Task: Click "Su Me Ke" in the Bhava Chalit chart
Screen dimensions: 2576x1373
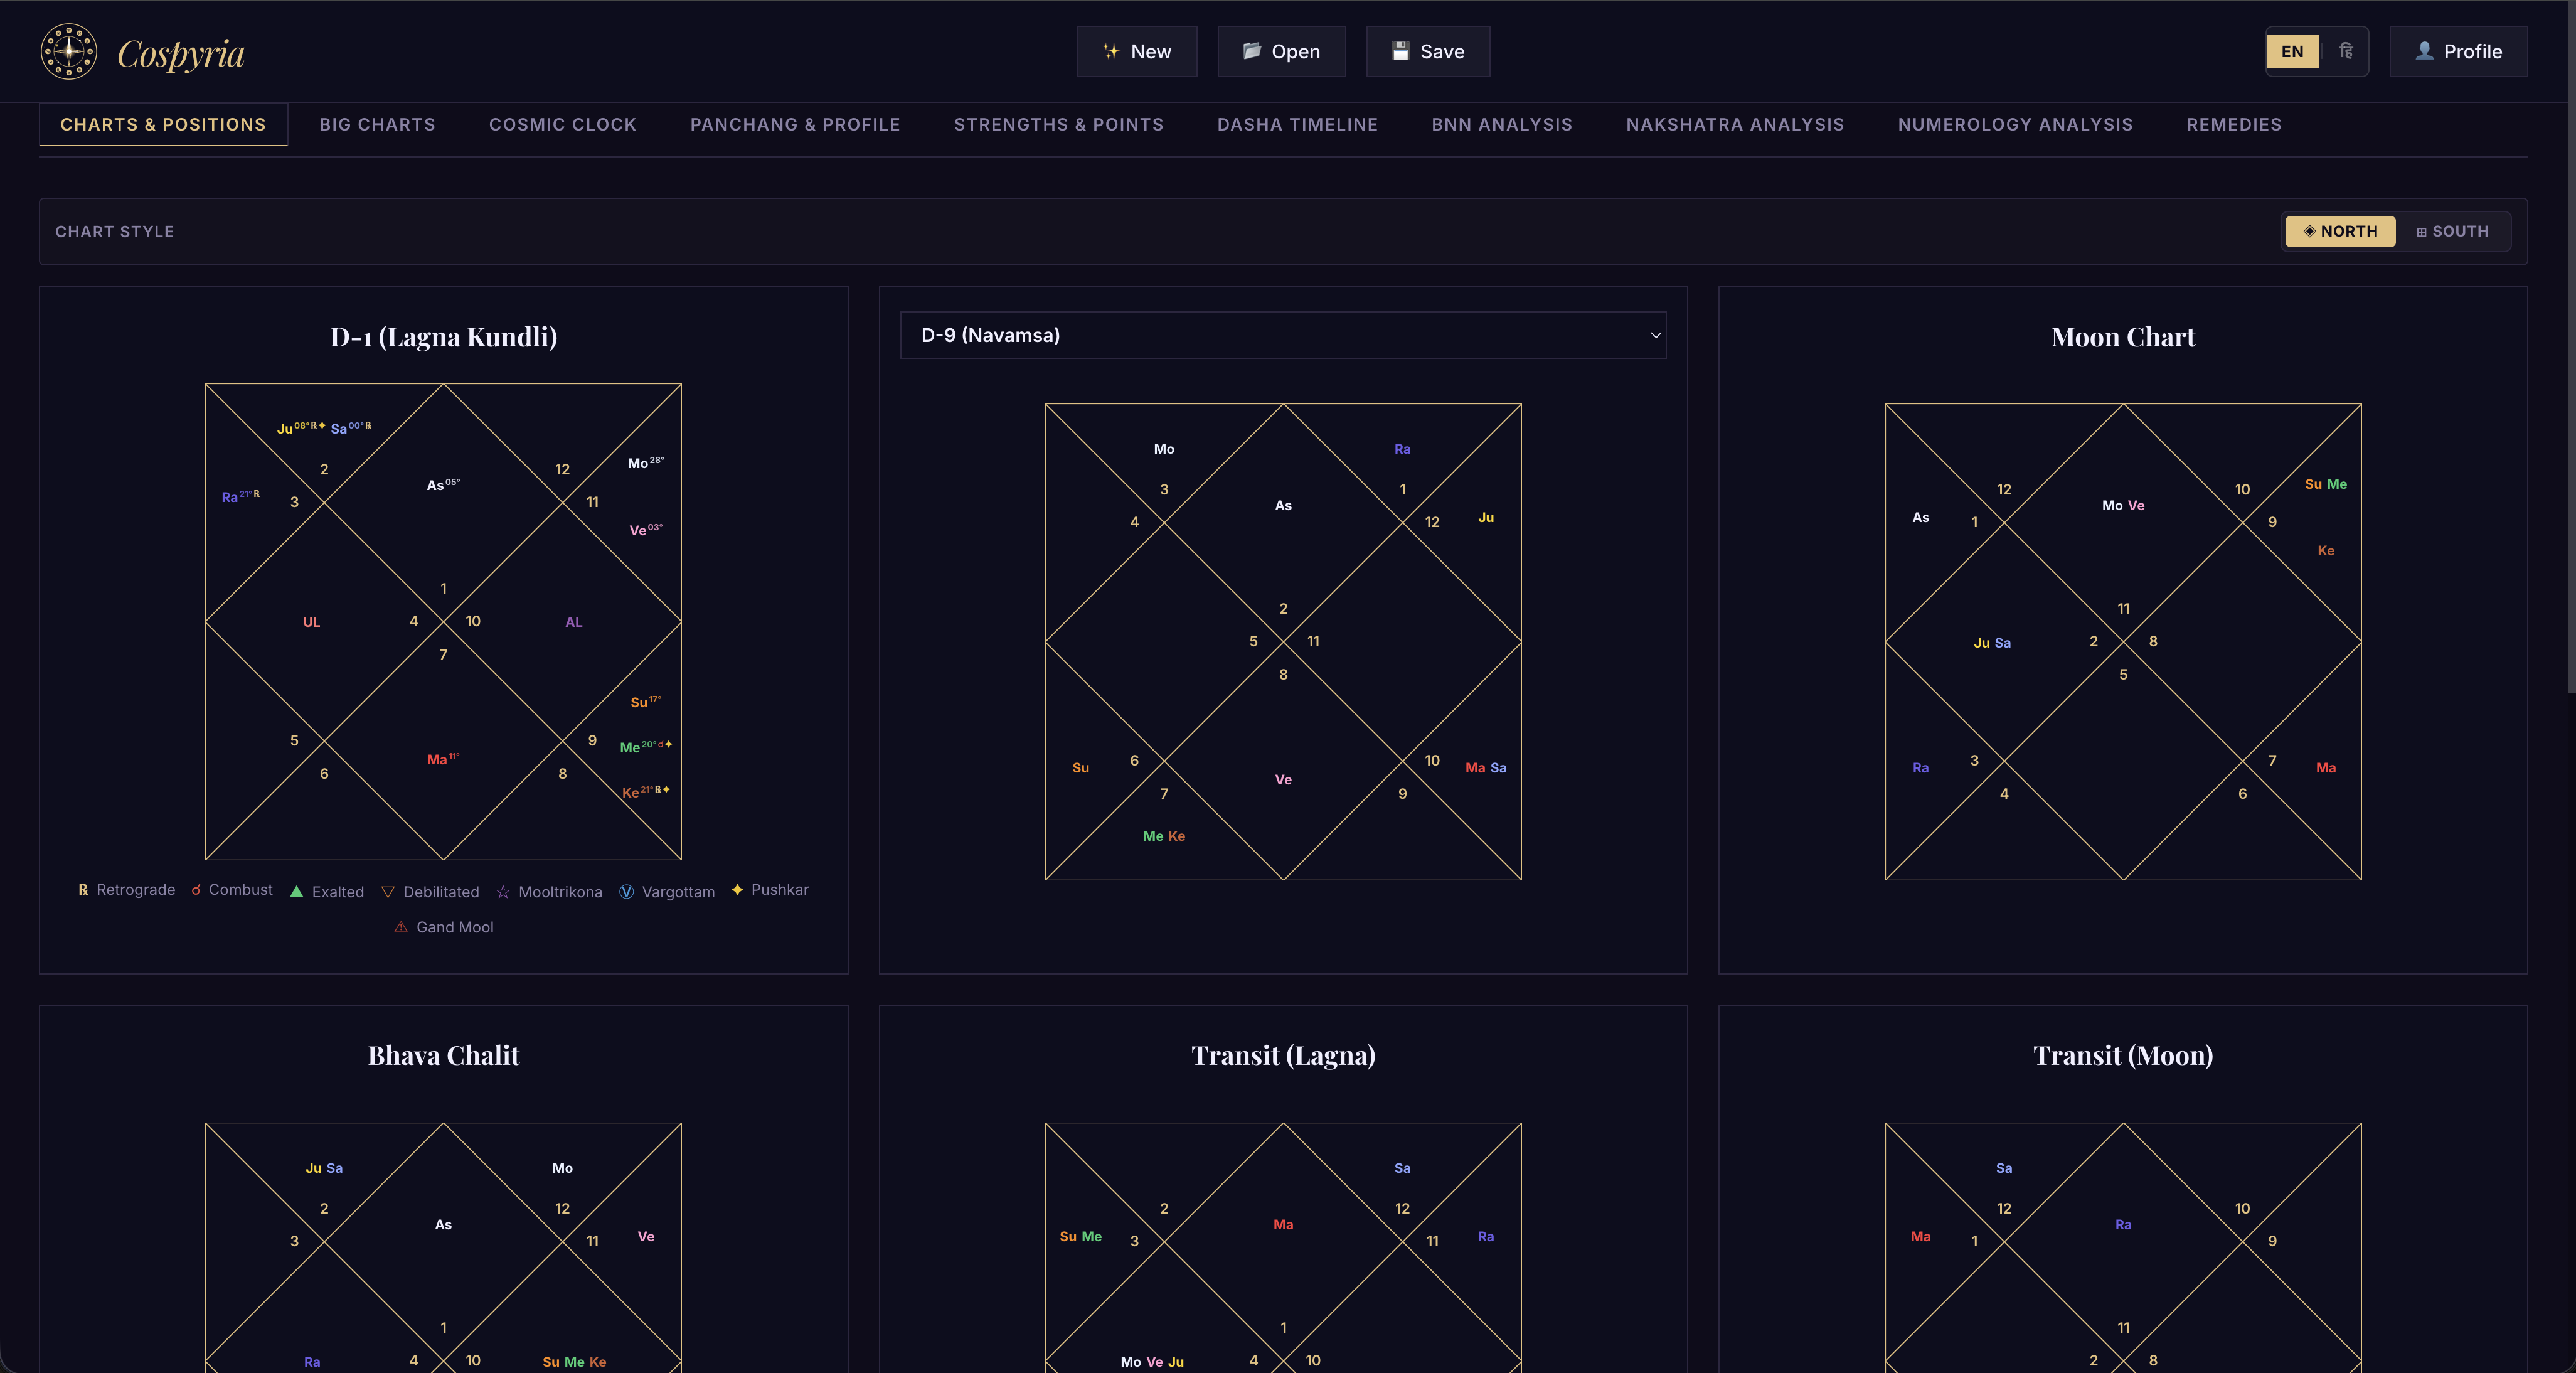Action: coord(574,1362)
